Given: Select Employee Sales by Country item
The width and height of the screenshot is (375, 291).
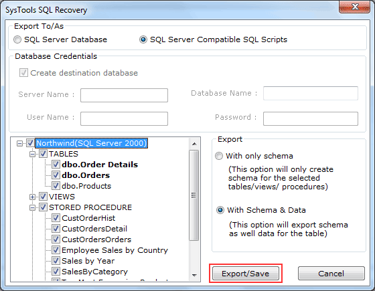Looking at the screenshot, I should [115, 250].
